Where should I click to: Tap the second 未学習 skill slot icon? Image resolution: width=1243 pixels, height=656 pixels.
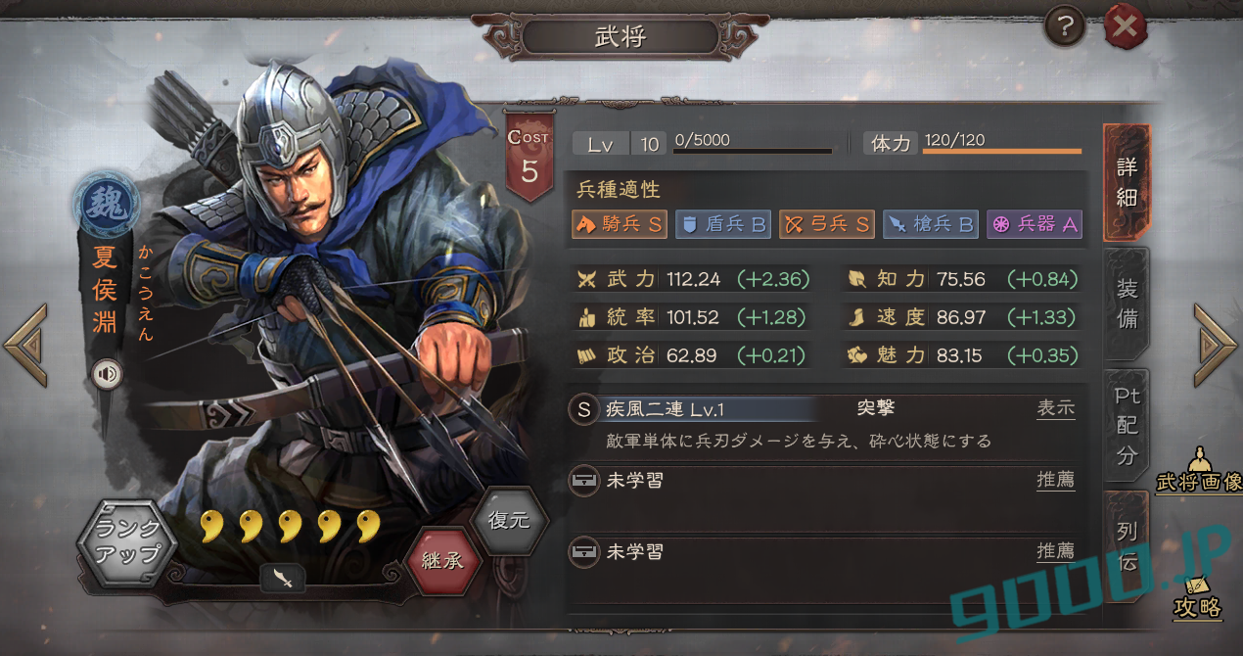[583, 552]
